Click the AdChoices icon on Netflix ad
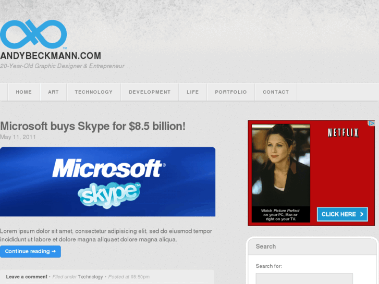The height and width of the screenshot is (284, 379). pyautogui.click(x=371, y=124)
